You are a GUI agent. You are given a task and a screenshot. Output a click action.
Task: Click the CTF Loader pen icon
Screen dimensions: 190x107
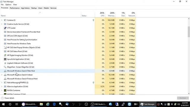click(5, 28)
